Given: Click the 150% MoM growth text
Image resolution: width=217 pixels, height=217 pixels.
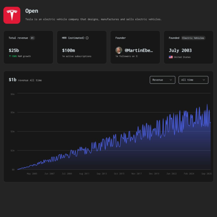Looking at the screenshot, I should pyautogui.click(x=21, y=56).
